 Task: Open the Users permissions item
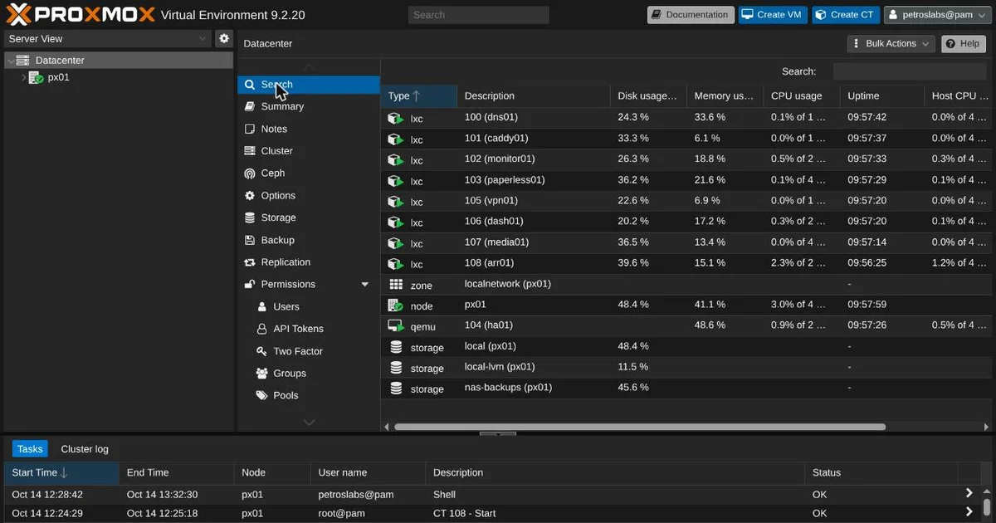click(309, 307)
